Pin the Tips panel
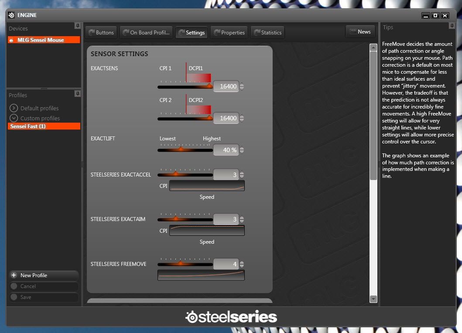462x333 pixels. click(452, 26)
